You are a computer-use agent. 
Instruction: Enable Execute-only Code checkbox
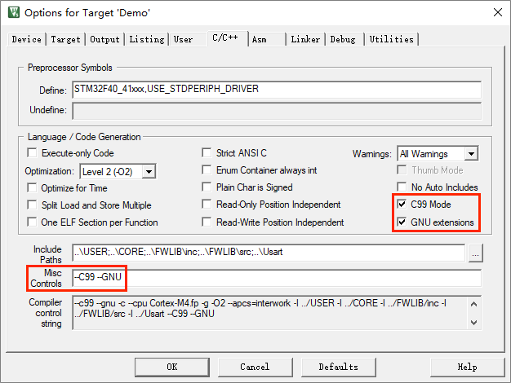click(33, 153)
